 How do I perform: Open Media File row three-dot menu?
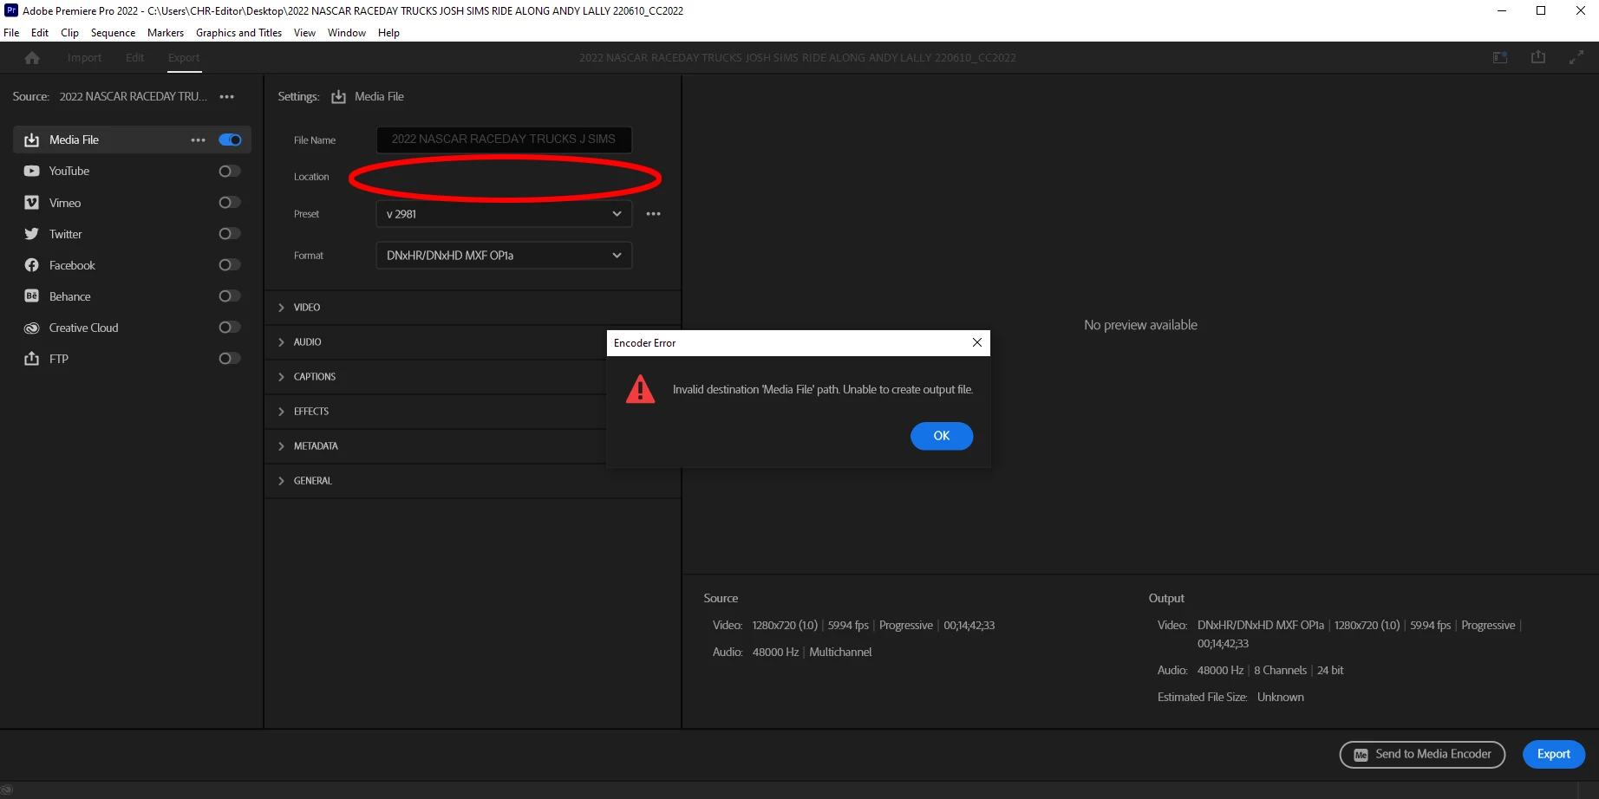pos(199,140)
